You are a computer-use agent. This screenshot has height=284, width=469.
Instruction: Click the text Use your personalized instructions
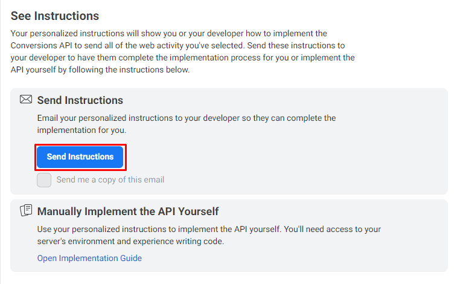click(209, 235)
